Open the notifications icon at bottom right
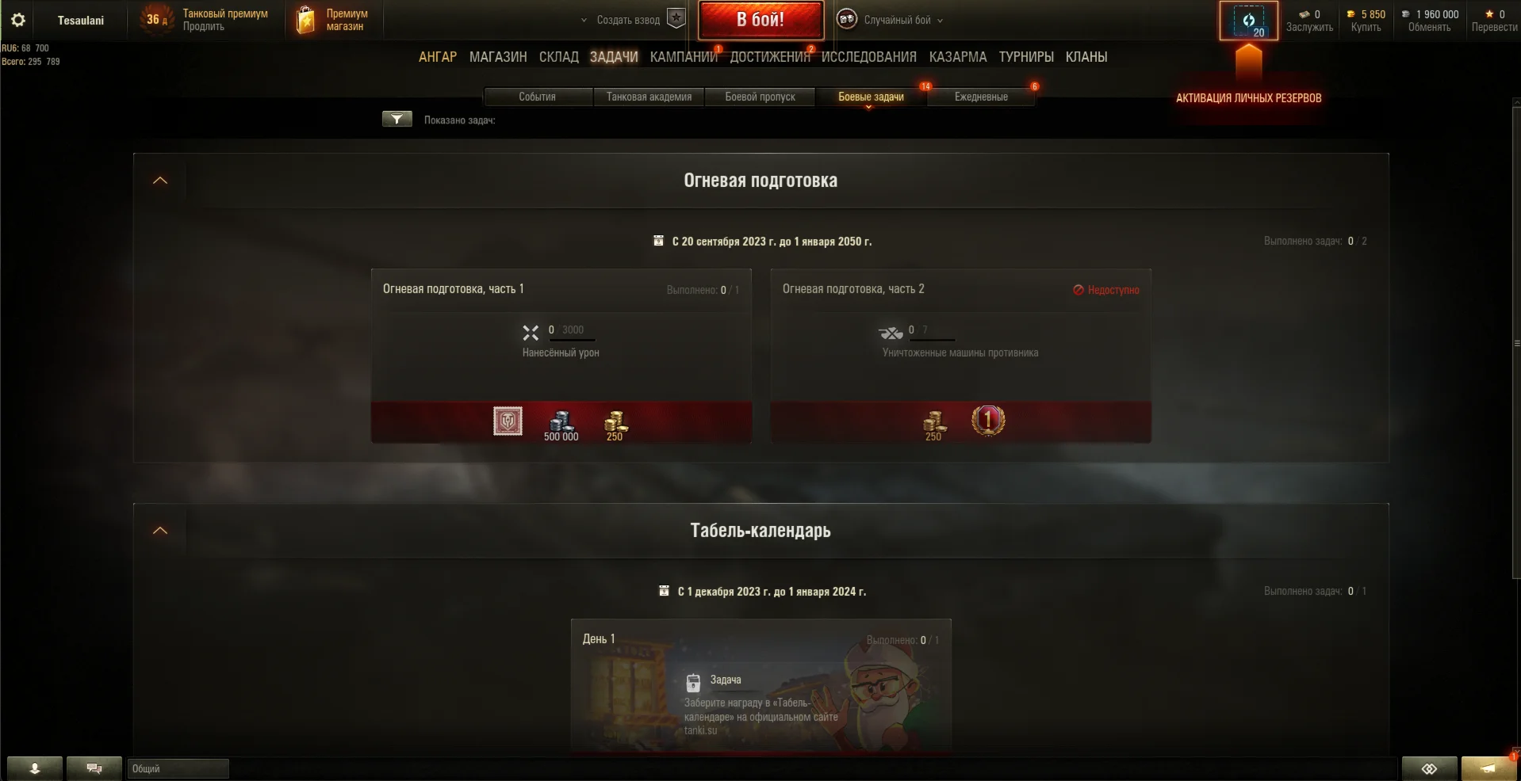 point(1488,768)
